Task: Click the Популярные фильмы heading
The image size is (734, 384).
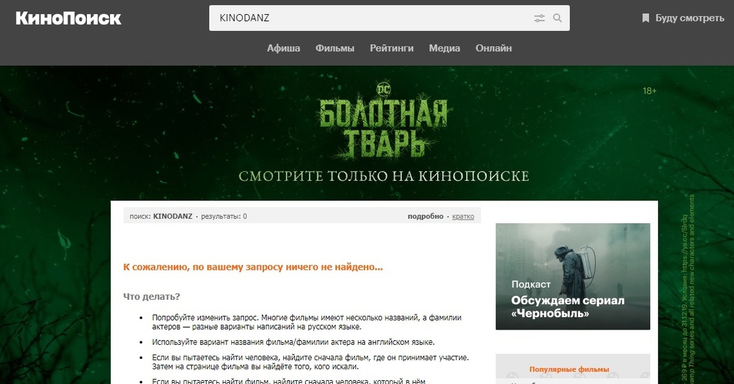Action: 569,369
